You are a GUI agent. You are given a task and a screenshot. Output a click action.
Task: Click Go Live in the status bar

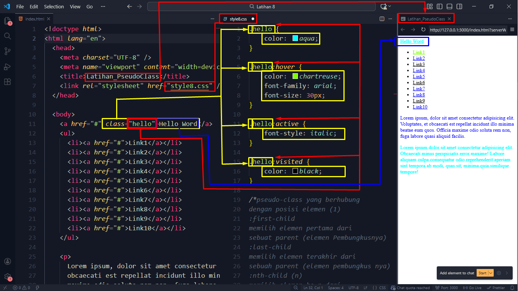tap(472, 288)
